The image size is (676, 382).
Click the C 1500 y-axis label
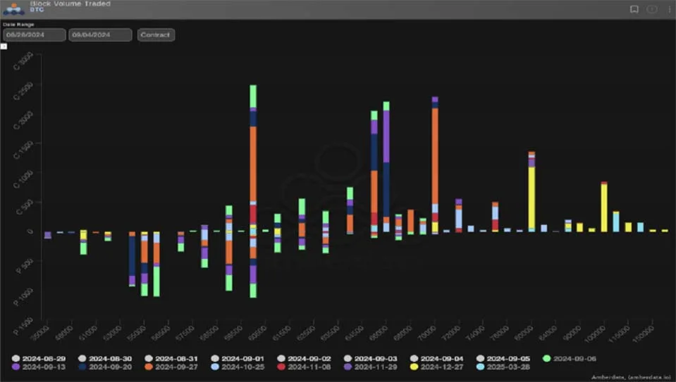[24, 150]
